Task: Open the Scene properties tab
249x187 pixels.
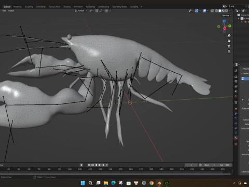Action: [x=236, y=91]
